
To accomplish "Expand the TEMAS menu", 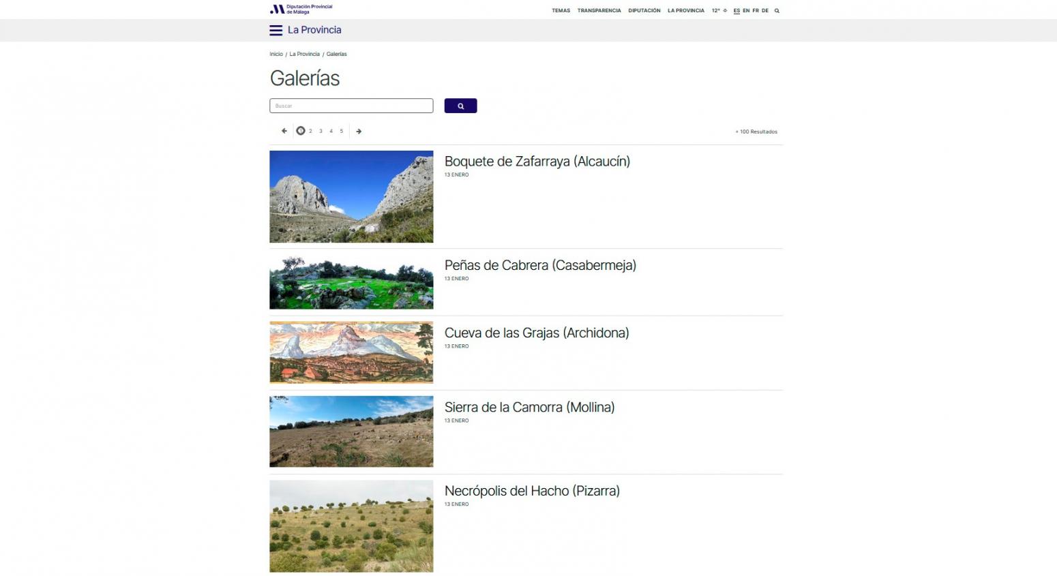I will pos(561,11).
